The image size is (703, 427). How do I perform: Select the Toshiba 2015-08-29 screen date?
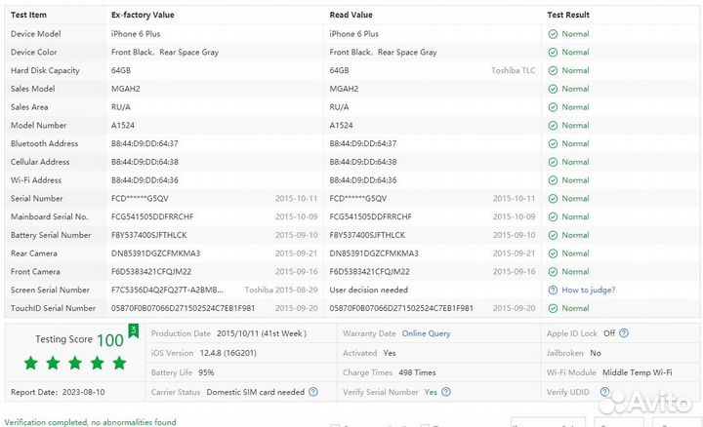[x=280, y=291]
